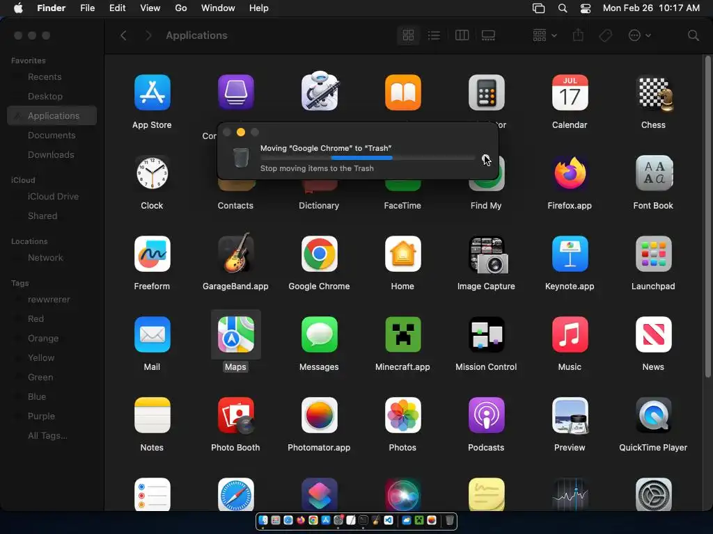The image size is (713, 534).
Task: Open the File menu
Action: [x=87, y=8]
